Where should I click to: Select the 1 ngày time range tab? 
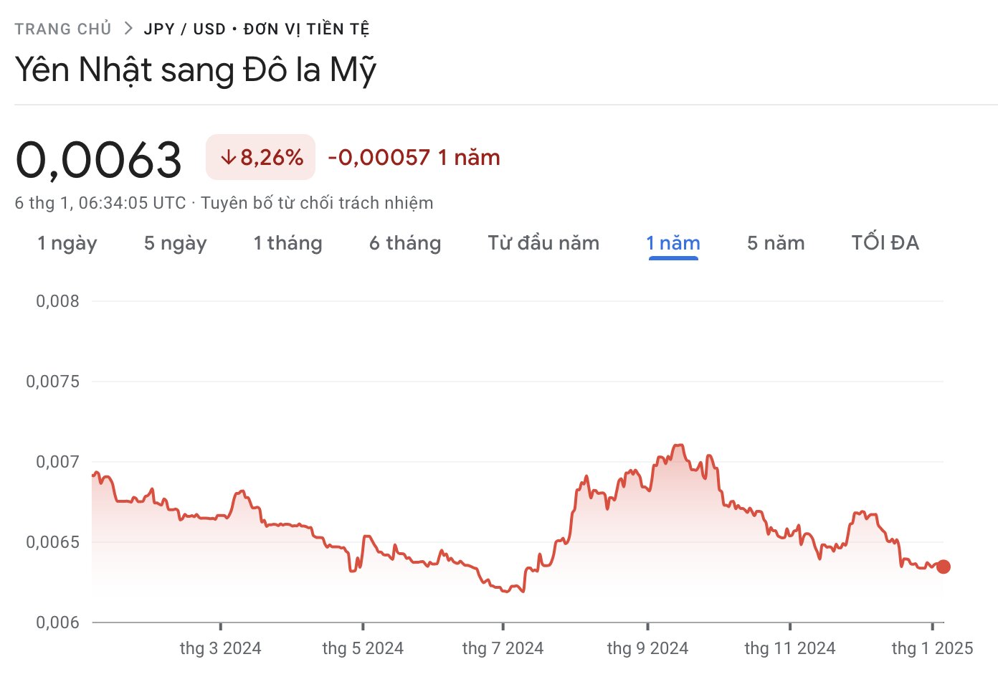tap(67, 243)
